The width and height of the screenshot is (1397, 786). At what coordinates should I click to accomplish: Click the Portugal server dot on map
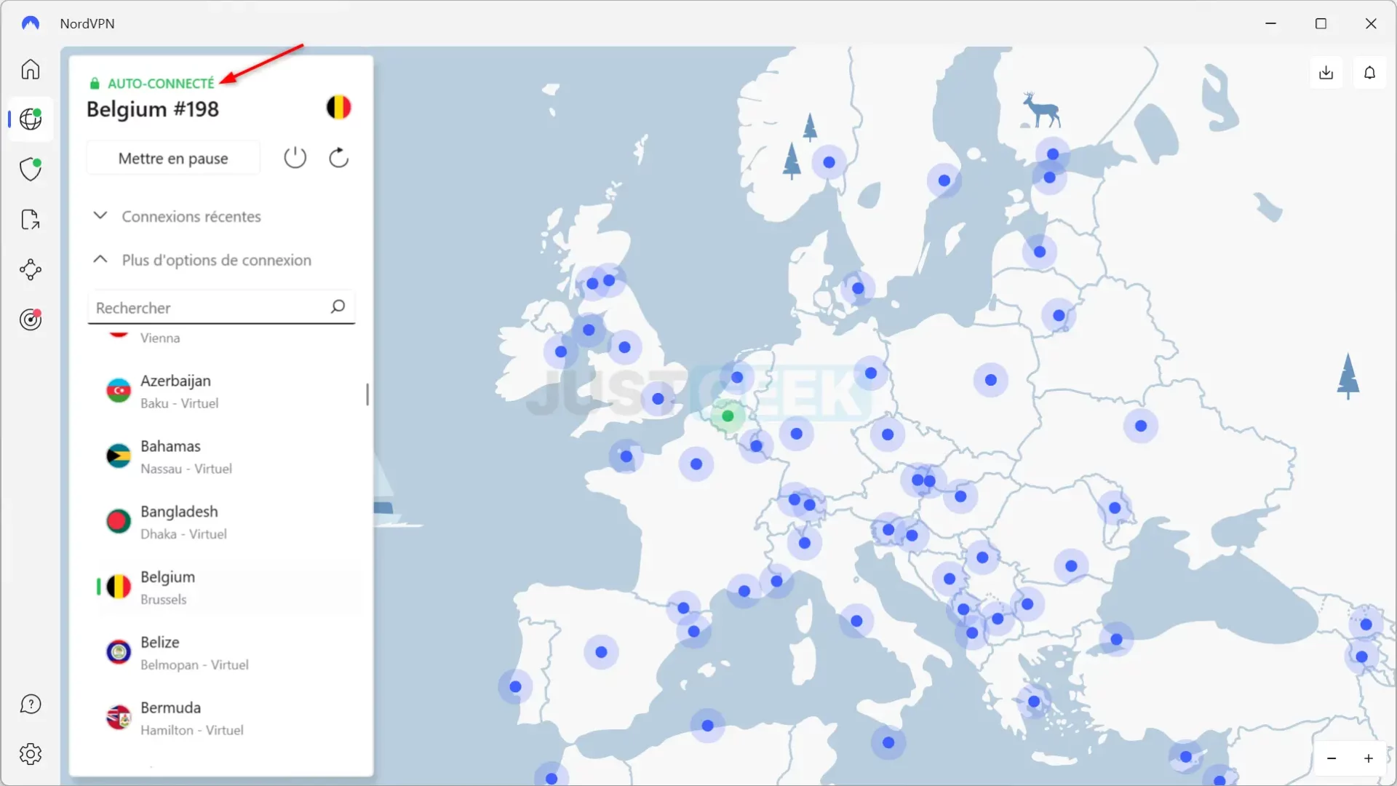coord(515,687)
